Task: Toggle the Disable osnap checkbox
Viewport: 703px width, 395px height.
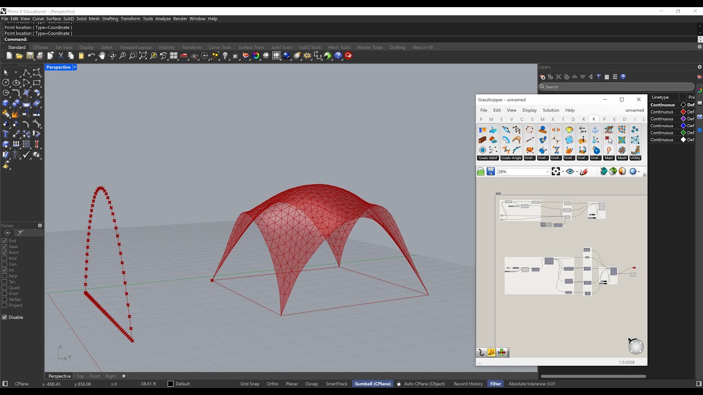Action: pos(5,317)
